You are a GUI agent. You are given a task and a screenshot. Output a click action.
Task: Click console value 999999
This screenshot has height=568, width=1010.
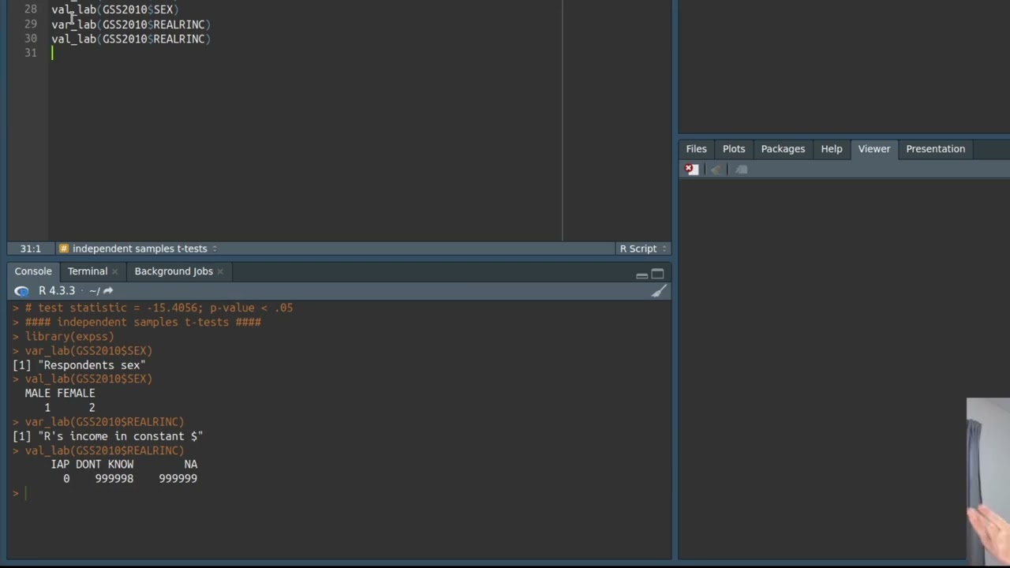pyautogui.click(x=178, y=479)
